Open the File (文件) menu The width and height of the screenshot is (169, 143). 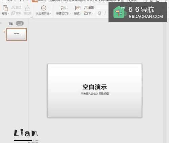[x=9, y=1]
